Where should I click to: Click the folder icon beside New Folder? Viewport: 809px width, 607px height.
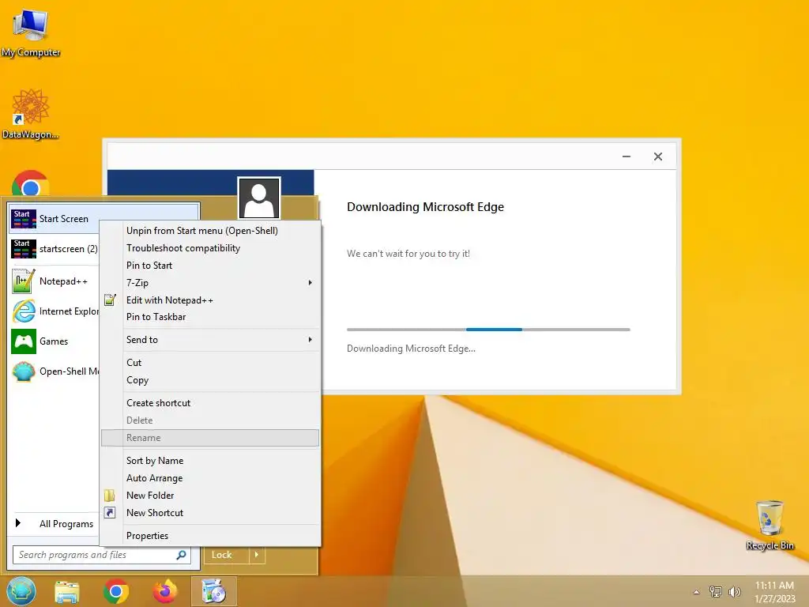tap(109, 496)
